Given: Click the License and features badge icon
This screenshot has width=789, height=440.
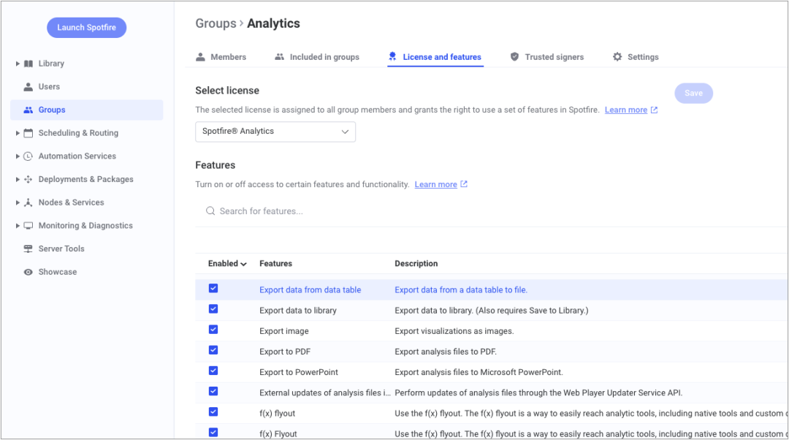Looking at the screenshot, I should coord(392,56).
